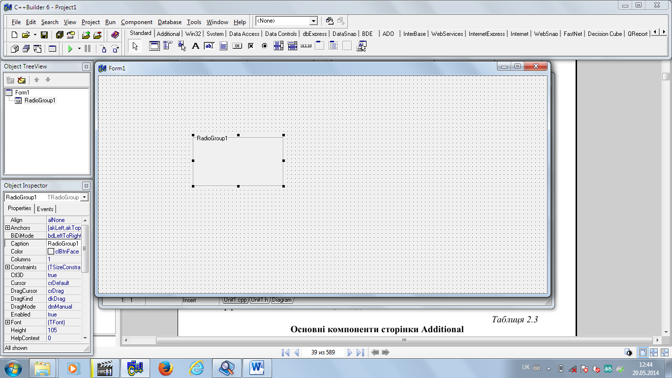This screenshot has height=378, width=672.
Task: Click the View Form icon
Action: (26, 49)
